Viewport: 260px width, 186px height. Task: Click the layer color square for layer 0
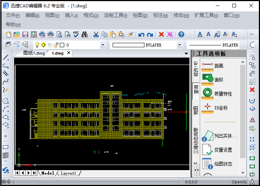tap(62, 45)
